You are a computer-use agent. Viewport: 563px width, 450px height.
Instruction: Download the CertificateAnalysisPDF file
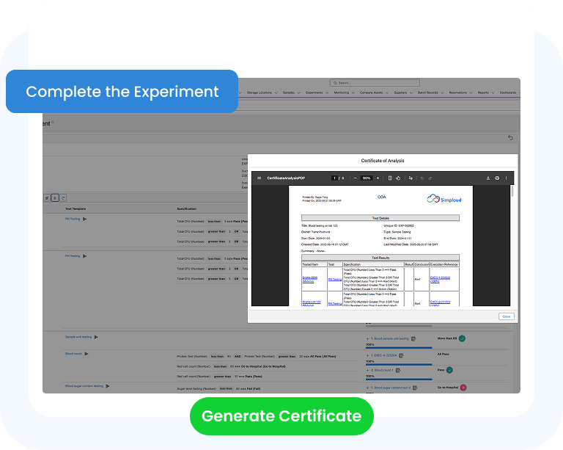point(488,178)
